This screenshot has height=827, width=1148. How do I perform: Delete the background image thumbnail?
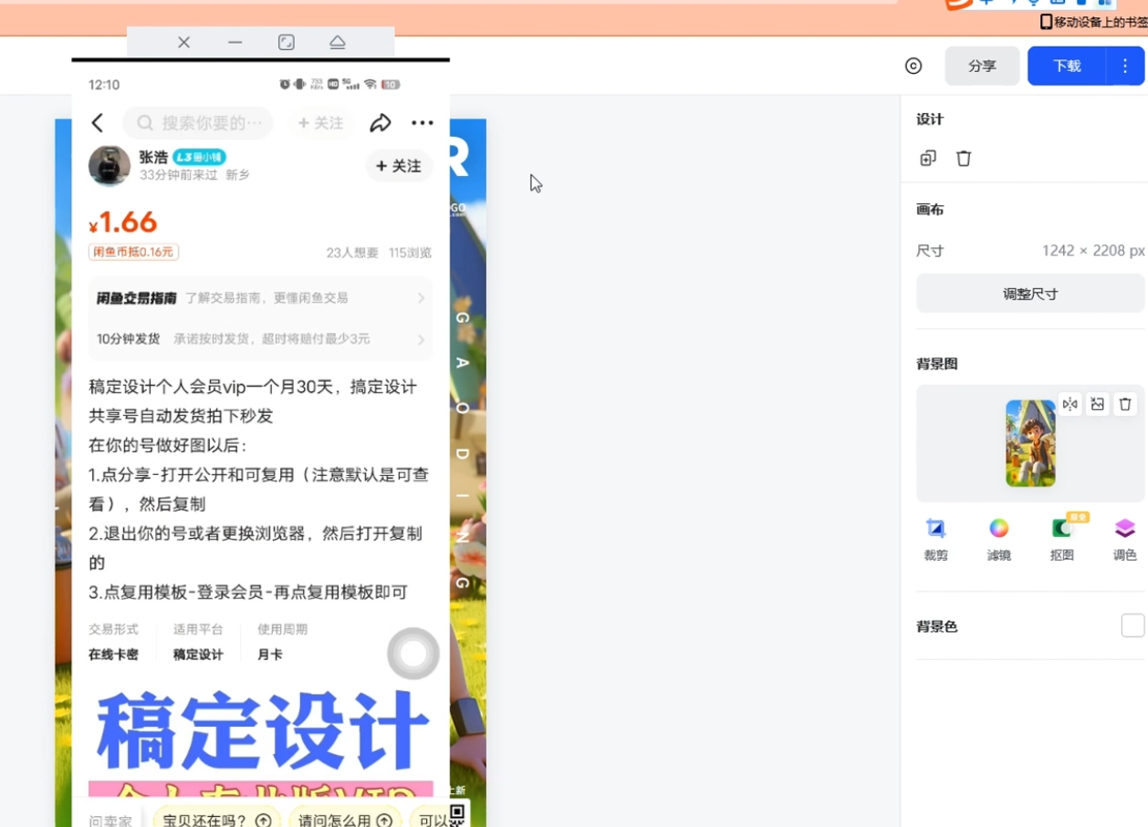(1125, 404)
